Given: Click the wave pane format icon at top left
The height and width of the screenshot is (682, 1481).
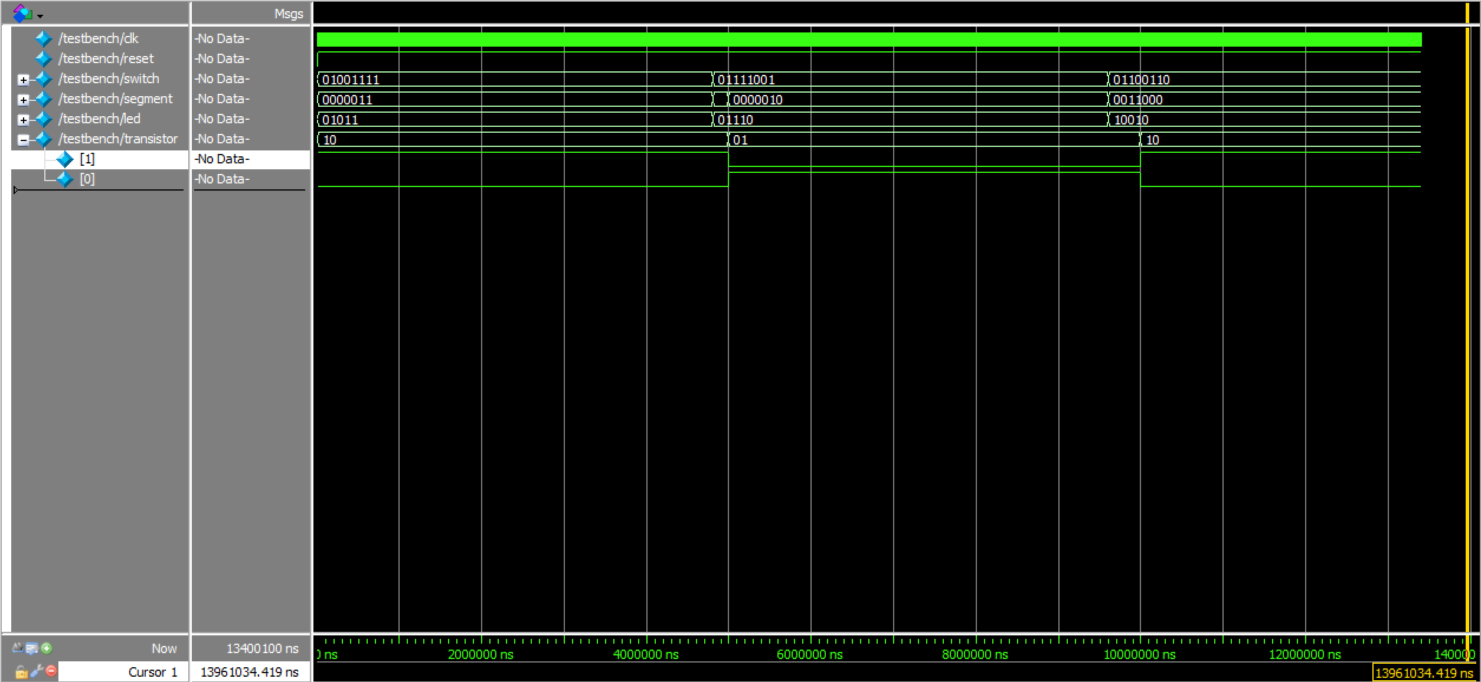Looking at the screenshot, I should [22, 13].
